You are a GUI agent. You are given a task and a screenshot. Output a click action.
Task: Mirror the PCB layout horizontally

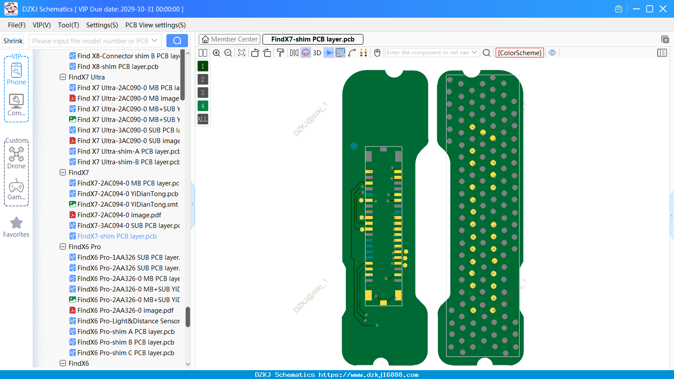click(x=294, y=53)
